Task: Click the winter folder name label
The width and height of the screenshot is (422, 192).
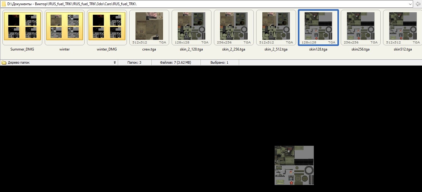Action: point(65,49)
